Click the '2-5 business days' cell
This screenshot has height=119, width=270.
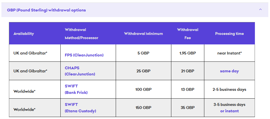tap(229, 89)
